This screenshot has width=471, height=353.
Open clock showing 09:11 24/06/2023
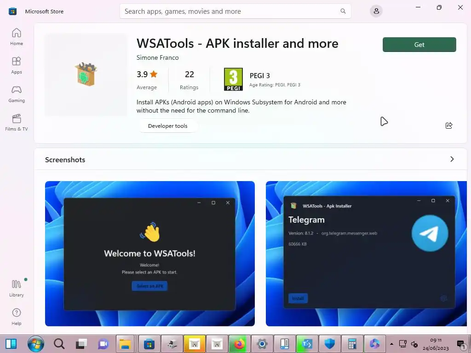(x=436, y=344)
